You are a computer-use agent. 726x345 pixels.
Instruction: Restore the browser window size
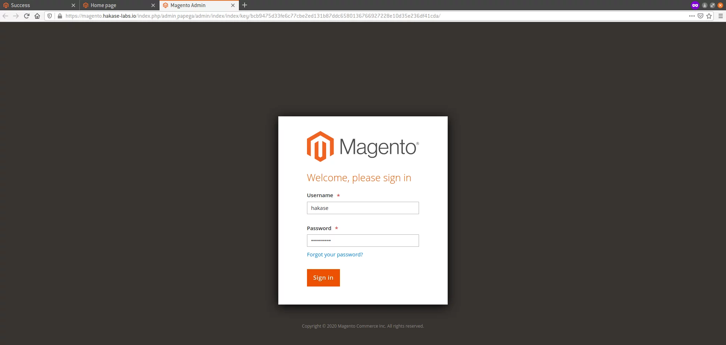(713, 5)
